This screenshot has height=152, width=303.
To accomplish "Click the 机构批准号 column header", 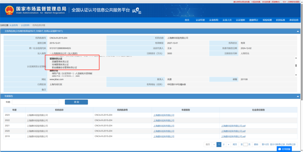I will coord(122,110).
